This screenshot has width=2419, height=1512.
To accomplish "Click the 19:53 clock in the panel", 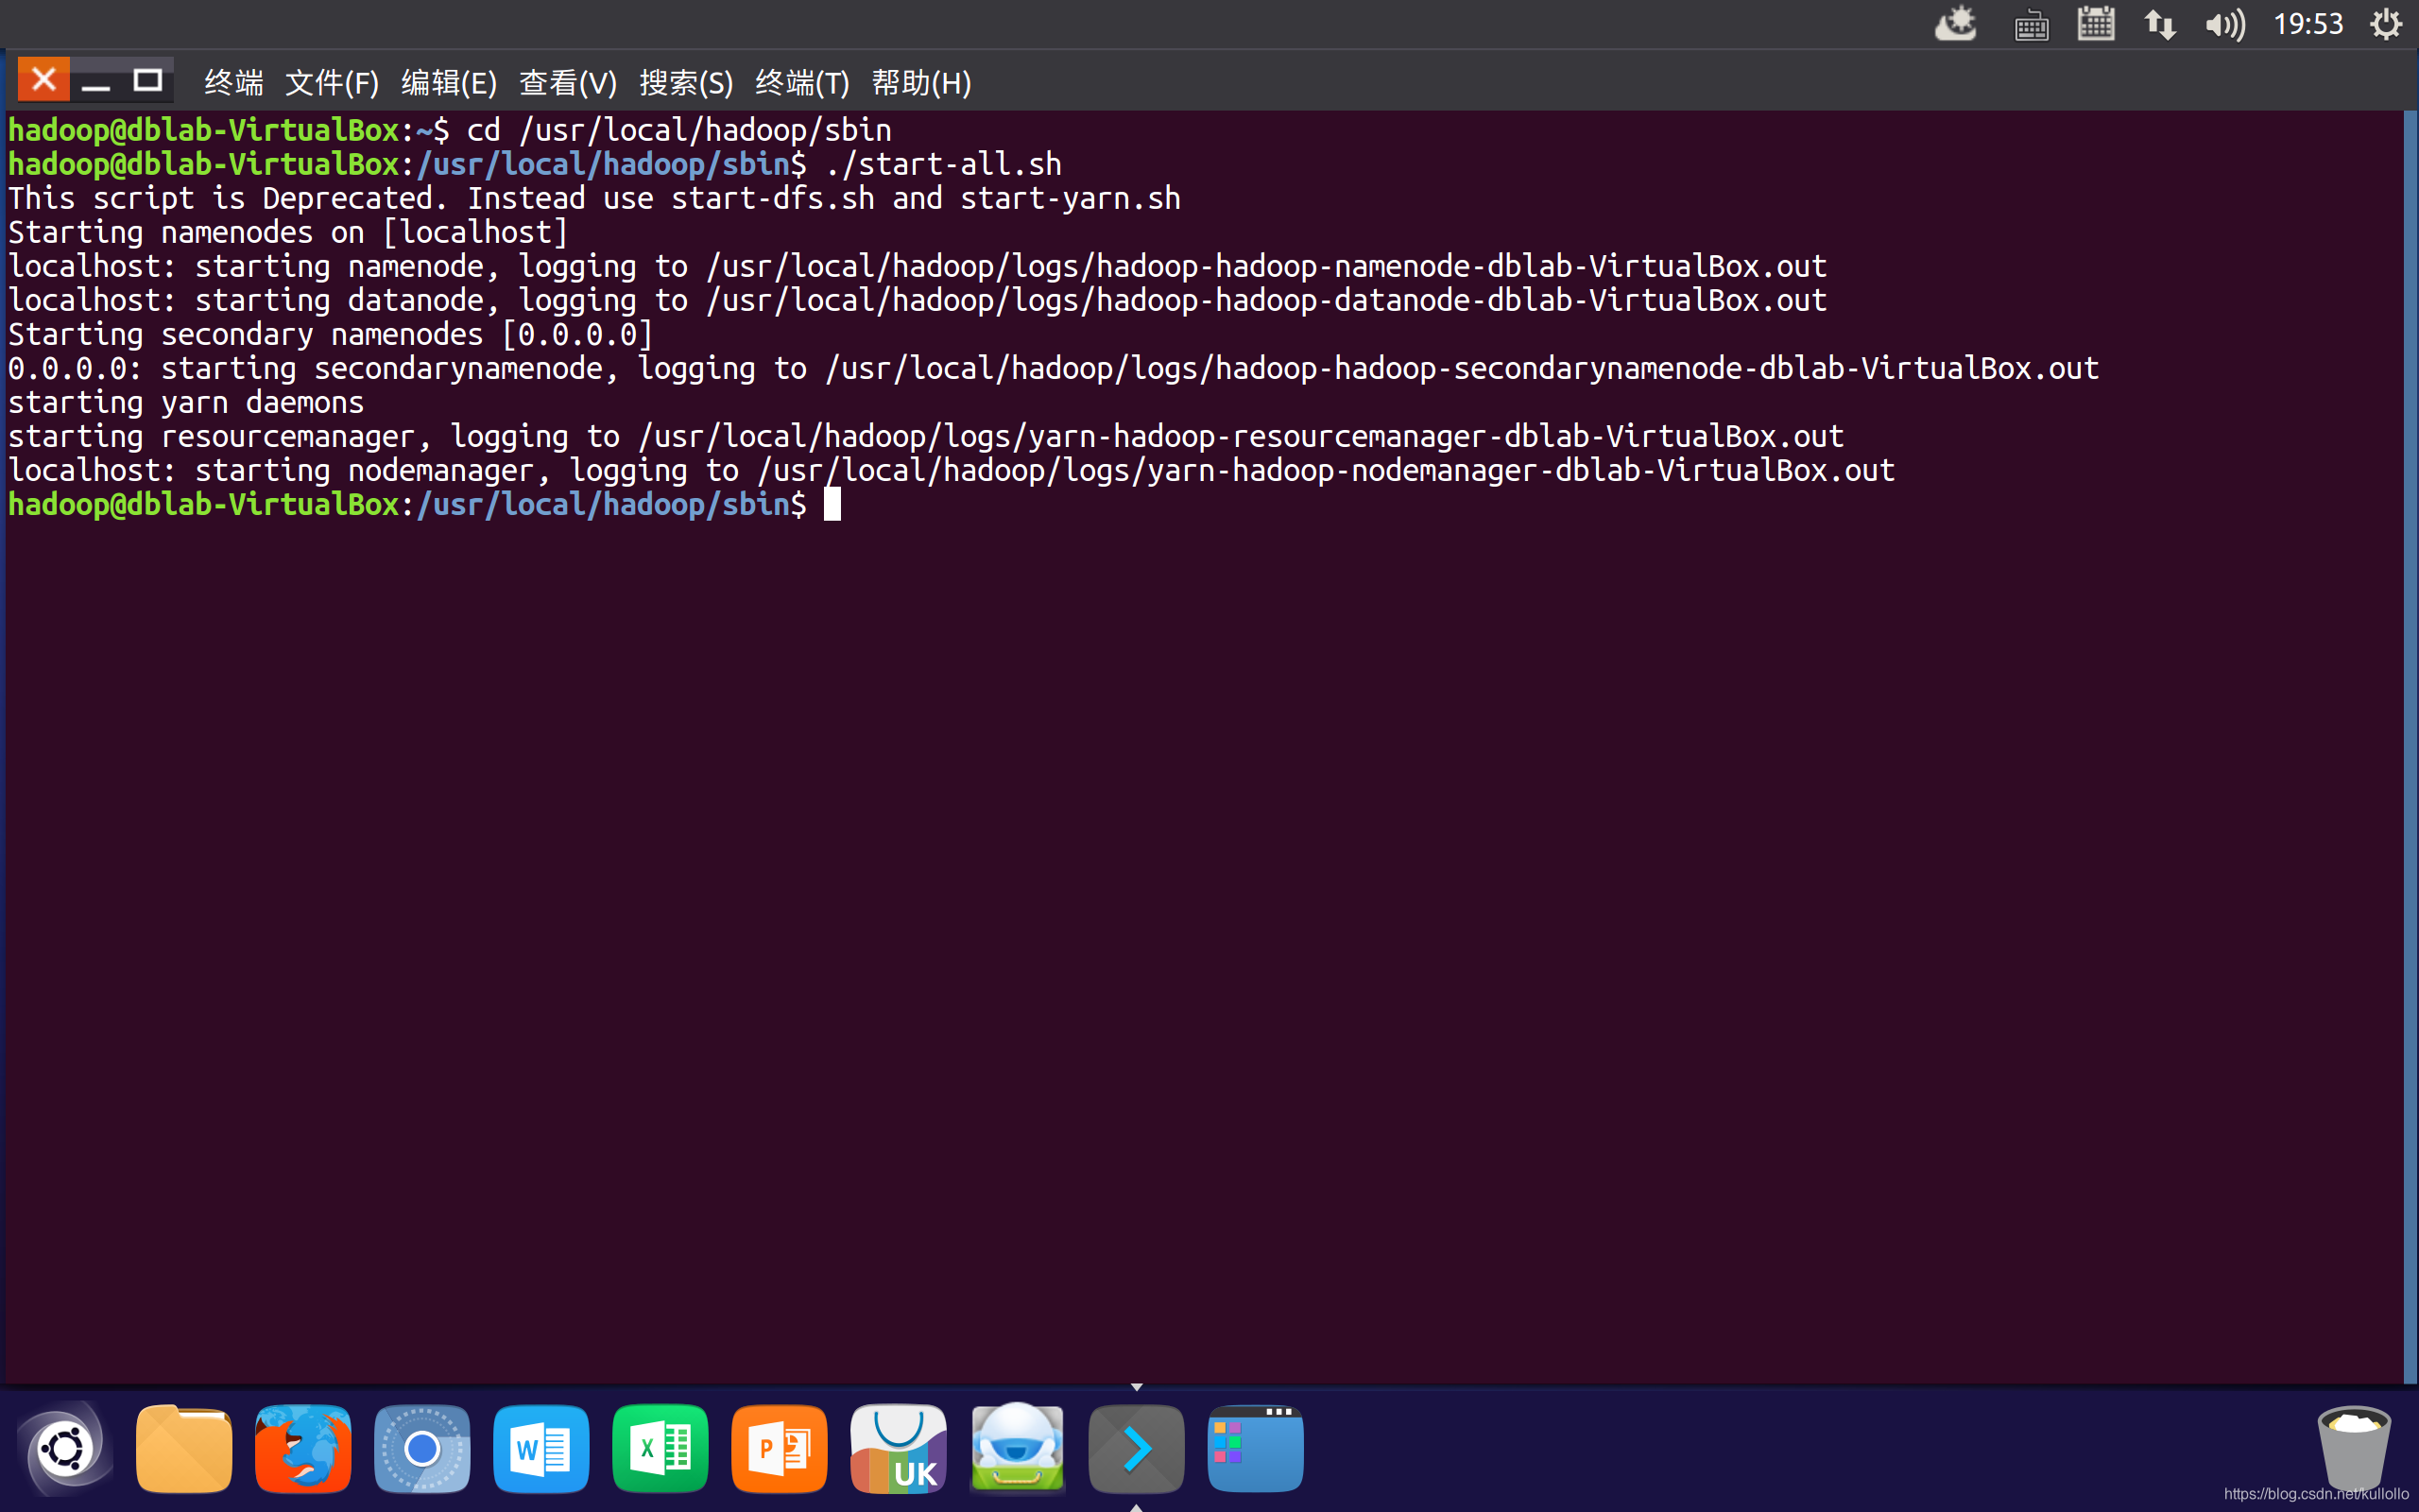I will (x=2307, y=24).
